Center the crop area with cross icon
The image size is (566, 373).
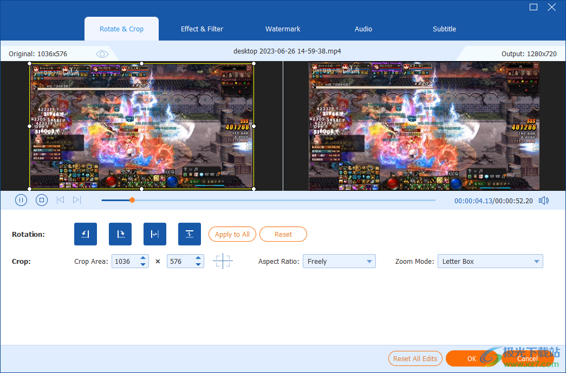point(223,261)
